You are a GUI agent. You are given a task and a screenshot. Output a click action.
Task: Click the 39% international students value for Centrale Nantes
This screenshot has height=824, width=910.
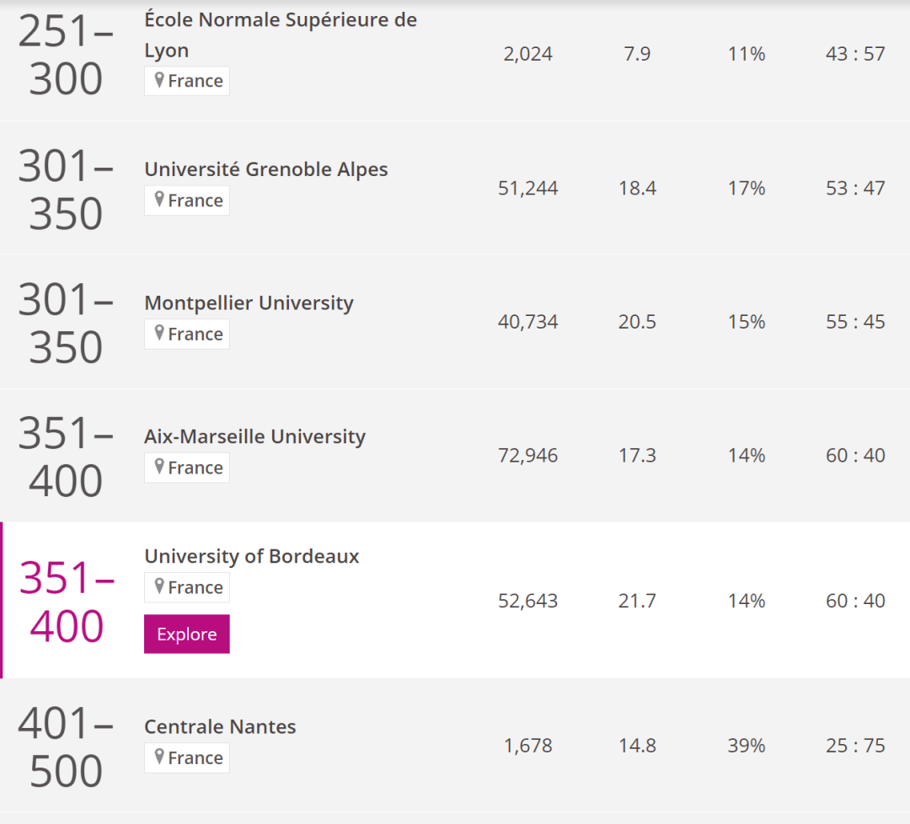747,746
